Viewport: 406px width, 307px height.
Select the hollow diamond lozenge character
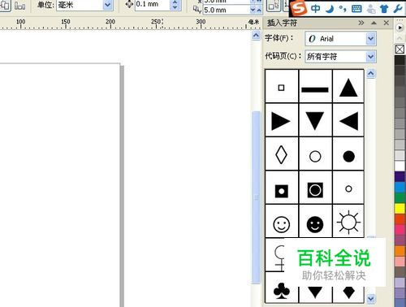282,153
